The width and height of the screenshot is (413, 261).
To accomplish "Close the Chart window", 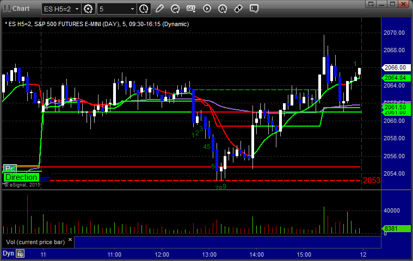I will [403, 4].
